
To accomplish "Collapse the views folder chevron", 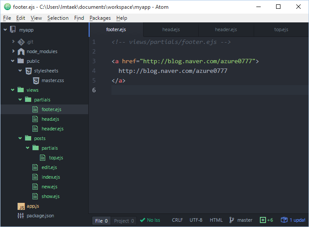I will (13, 90).
